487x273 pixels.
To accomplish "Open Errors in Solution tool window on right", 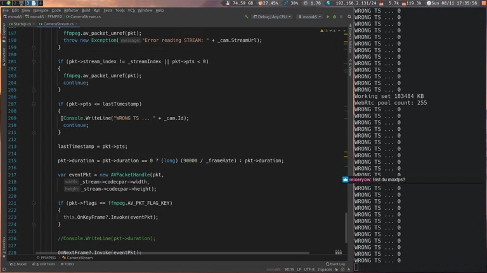I will (350, 39).
